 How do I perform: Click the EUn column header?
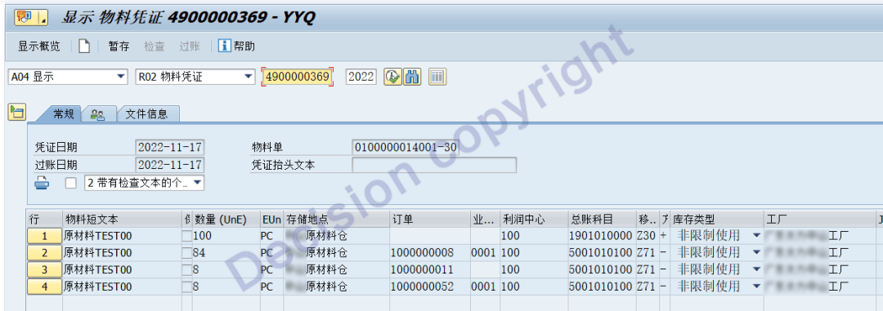(272, 220)
